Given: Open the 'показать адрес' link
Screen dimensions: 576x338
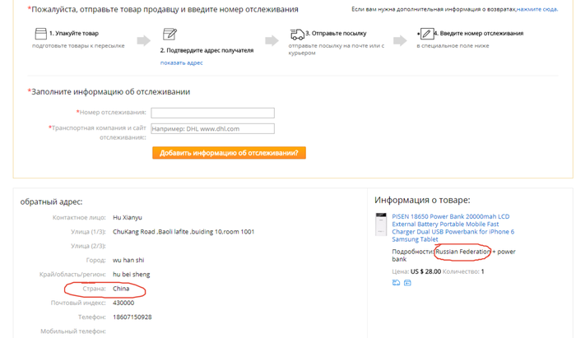Looking at the screenshot, I should (x=181, y=63).
